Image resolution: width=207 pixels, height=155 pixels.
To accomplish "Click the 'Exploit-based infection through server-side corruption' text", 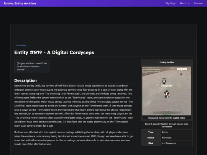I will [x=167, y=125].
